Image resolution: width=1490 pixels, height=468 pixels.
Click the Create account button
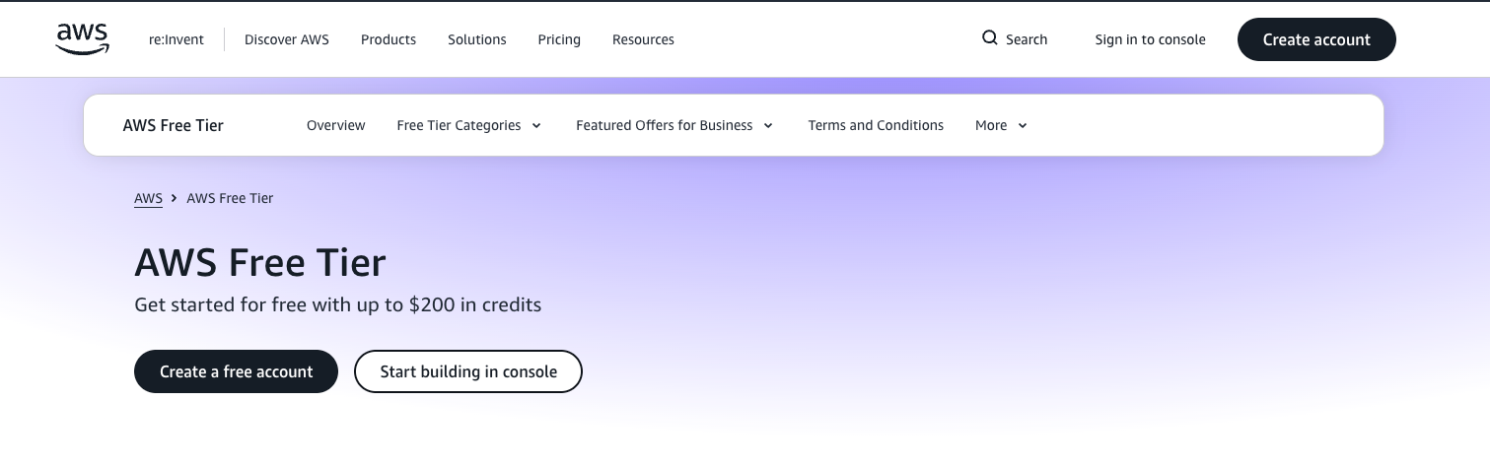point(1316,39)
